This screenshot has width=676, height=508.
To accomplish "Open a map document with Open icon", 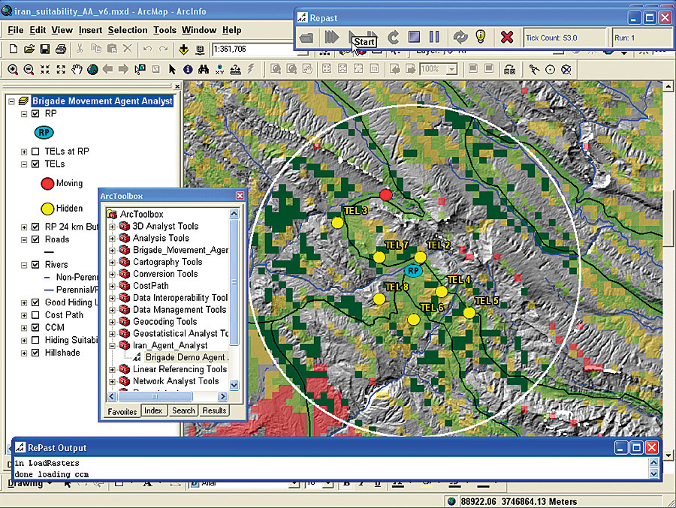I will (29, 49).
